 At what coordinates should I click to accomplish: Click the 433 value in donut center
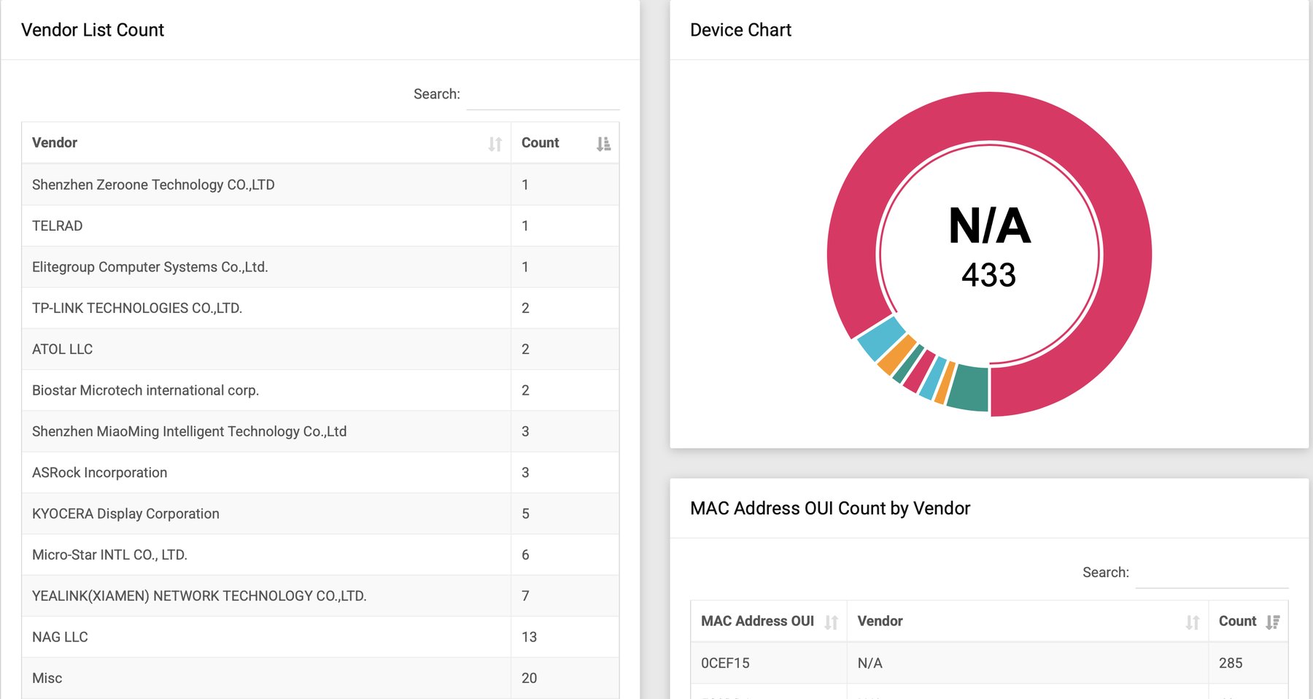pos(988,275)
